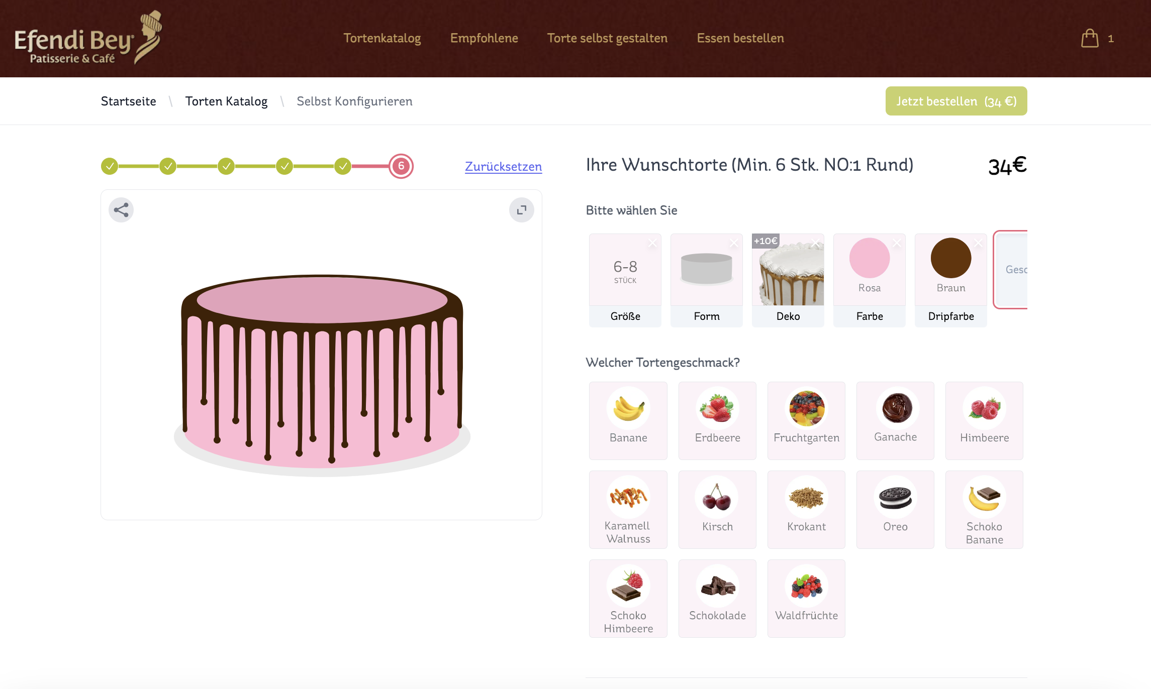Go to step 6 in progress bar

point(401,166)
